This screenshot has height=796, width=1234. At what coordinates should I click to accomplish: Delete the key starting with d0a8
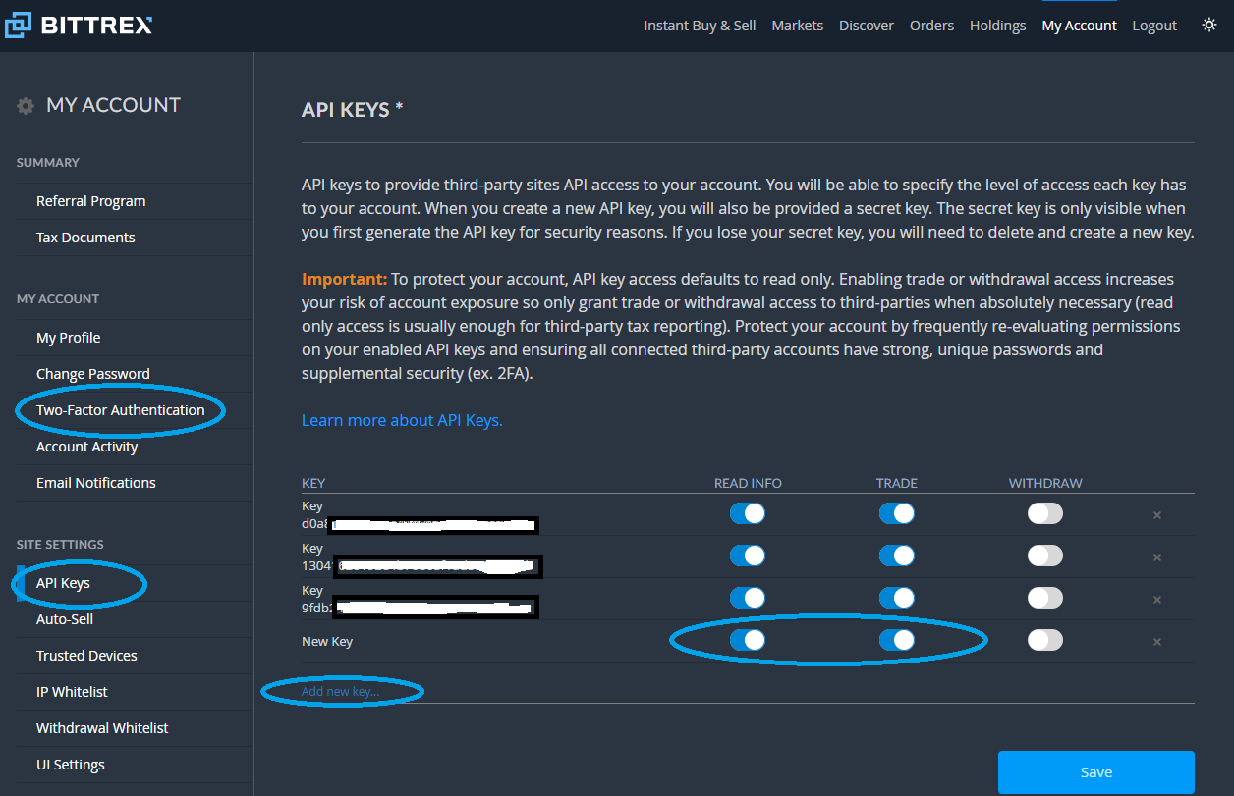[x=1156, y=515]
